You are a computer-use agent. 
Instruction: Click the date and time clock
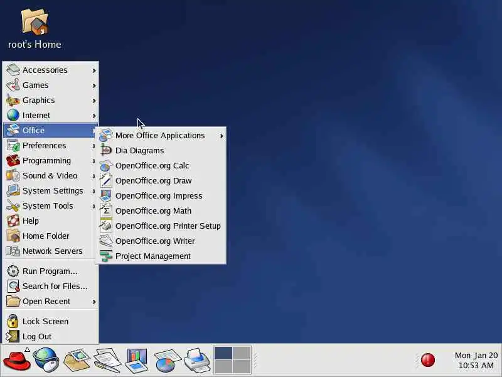(x=476, y=360)
